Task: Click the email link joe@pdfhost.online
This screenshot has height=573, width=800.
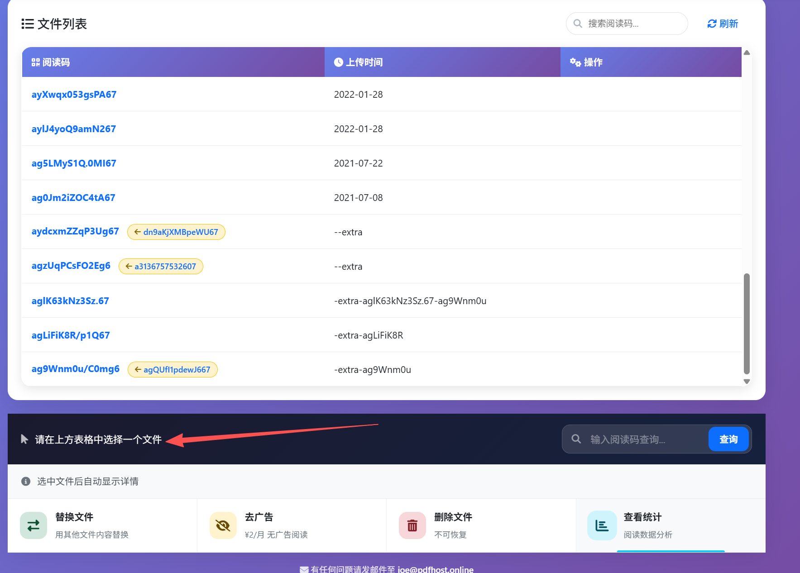Action: point(435,569)
